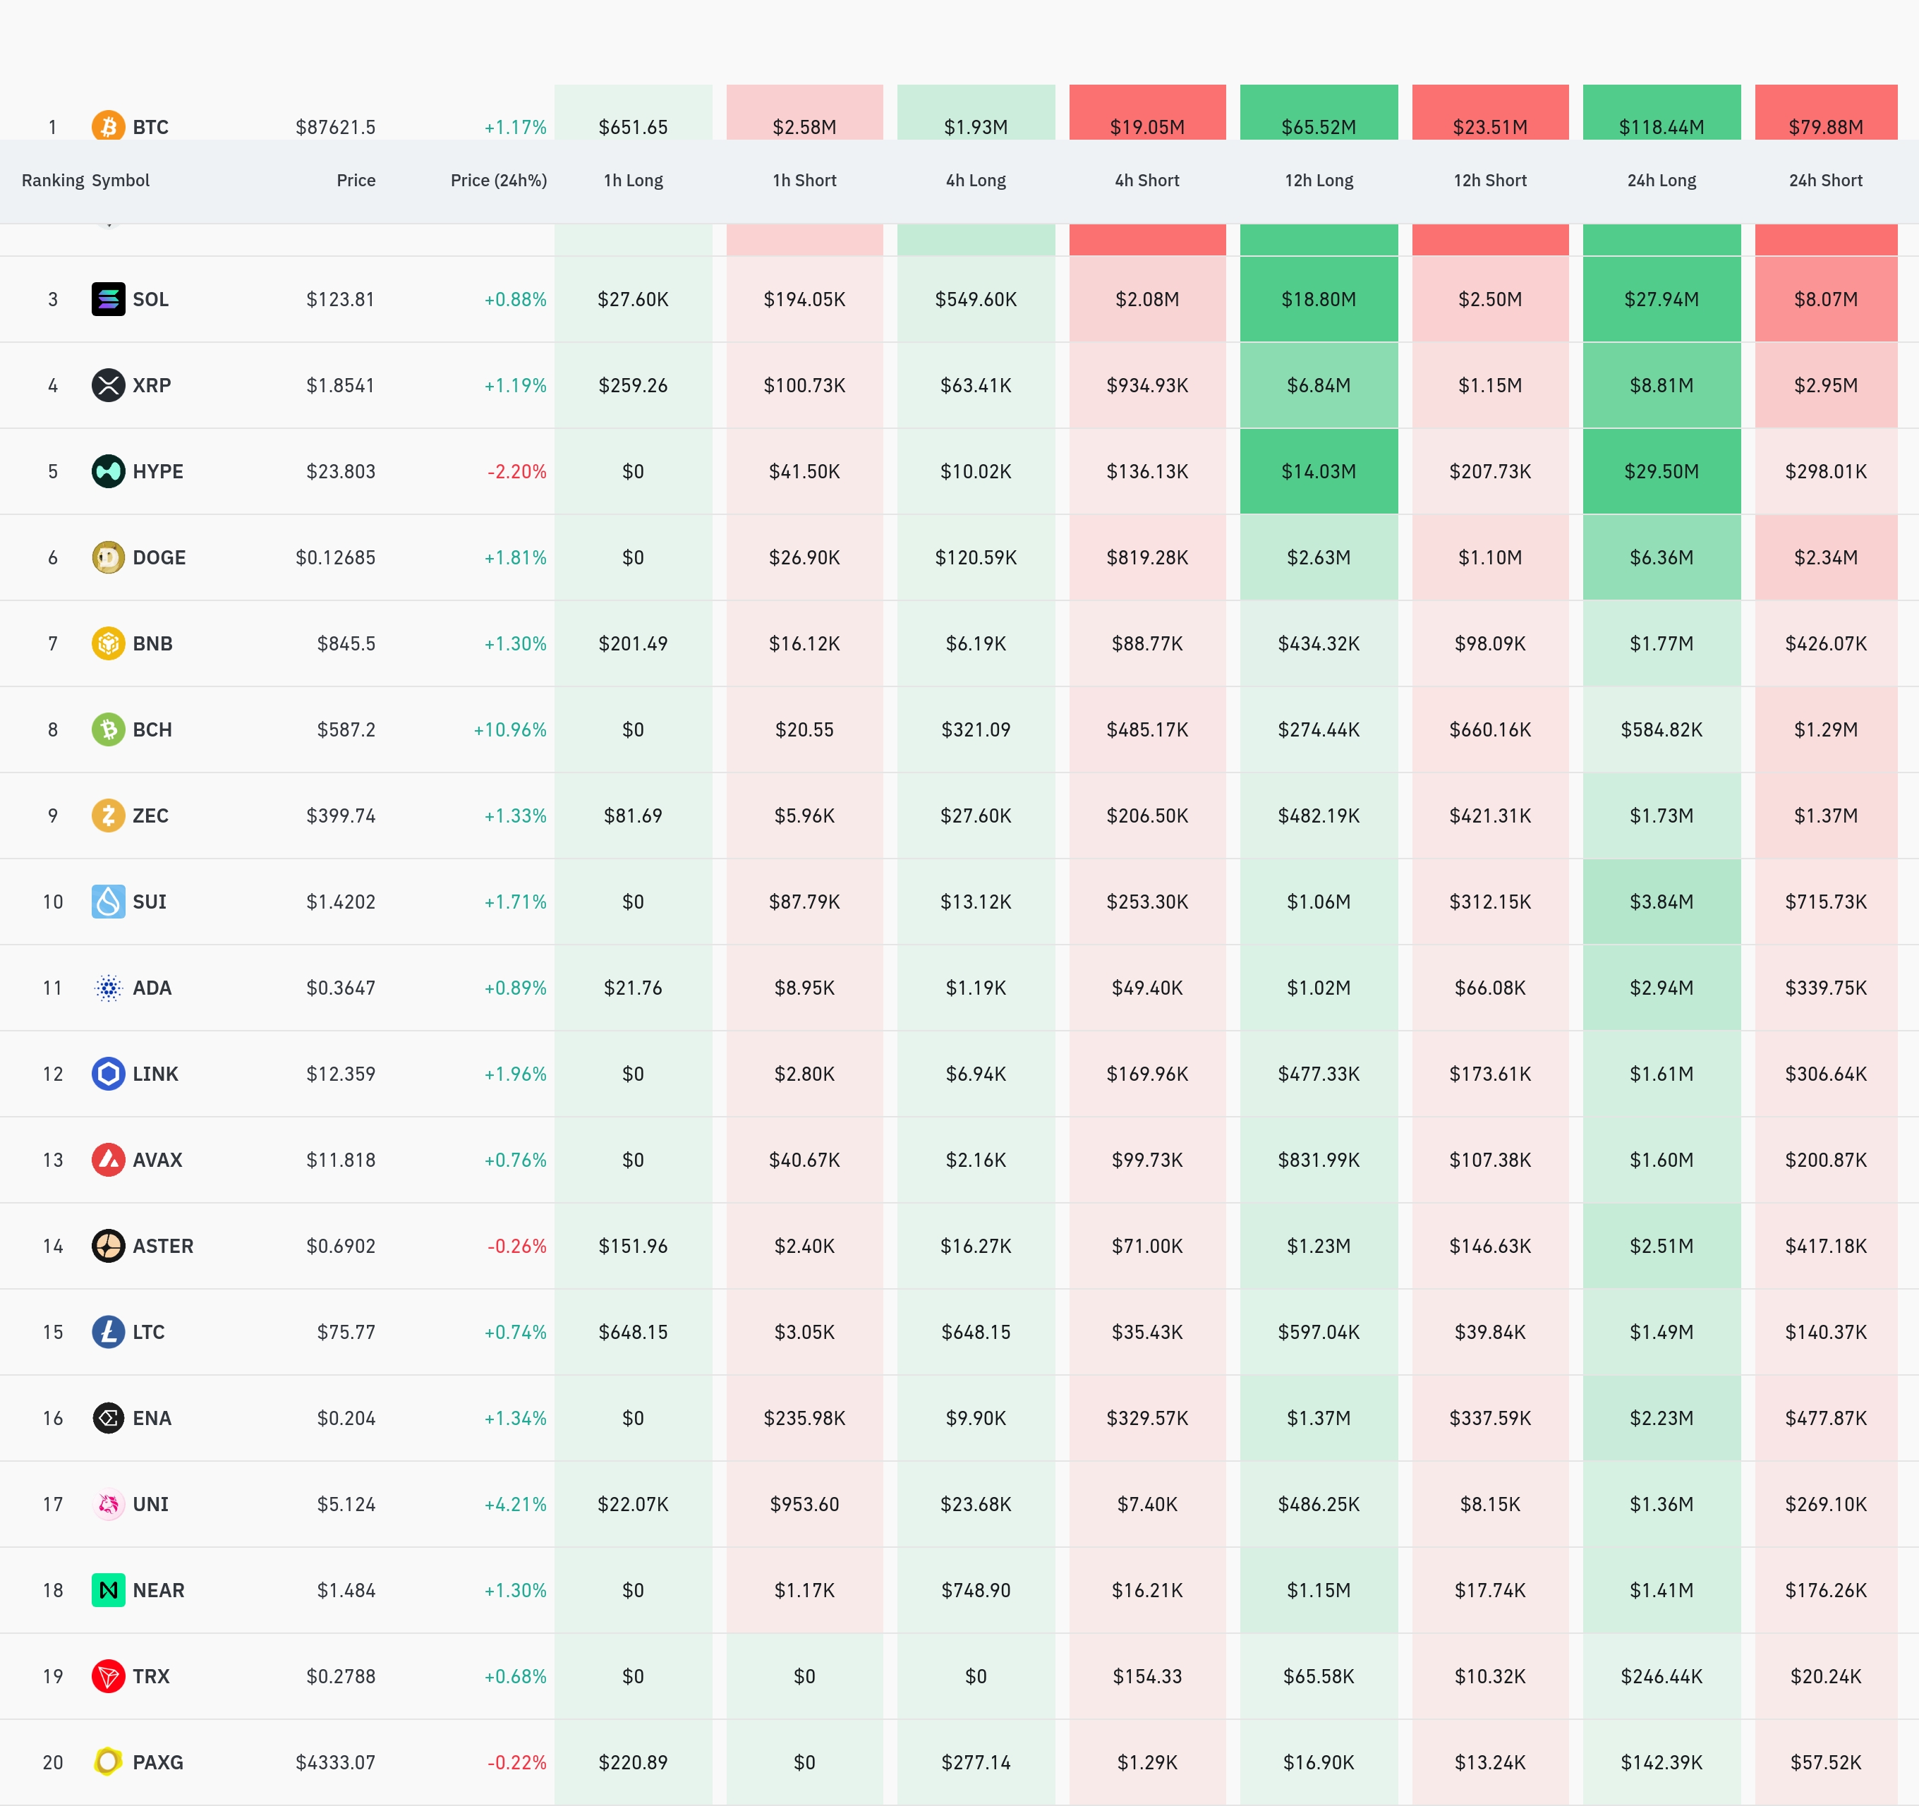
Task: Sort by Price (24h%) column header
Action: (498, 181)
